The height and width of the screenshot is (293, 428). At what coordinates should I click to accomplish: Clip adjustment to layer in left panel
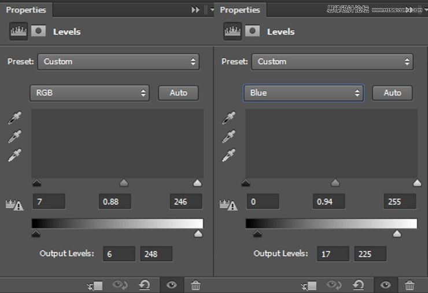click(x=95, y=285)
